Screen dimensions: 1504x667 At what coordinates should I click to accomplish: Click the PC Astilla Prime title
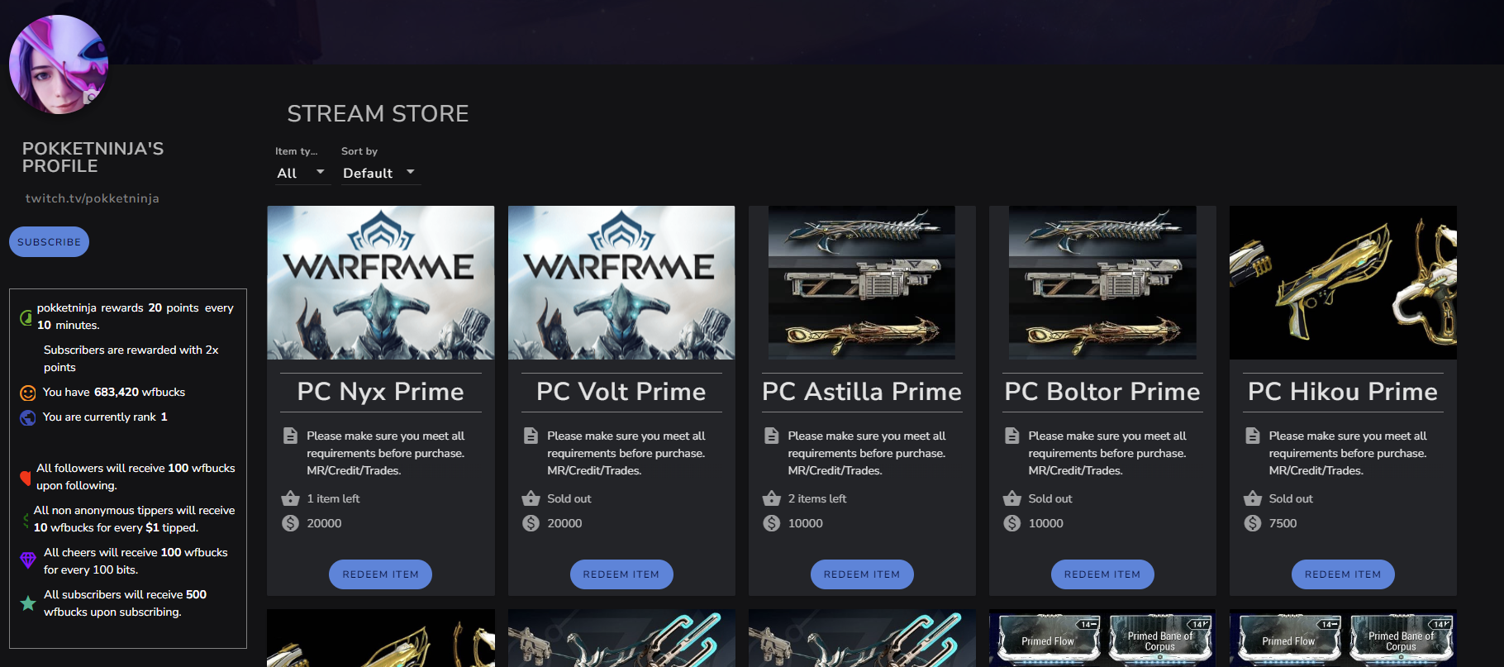point(862,392)
